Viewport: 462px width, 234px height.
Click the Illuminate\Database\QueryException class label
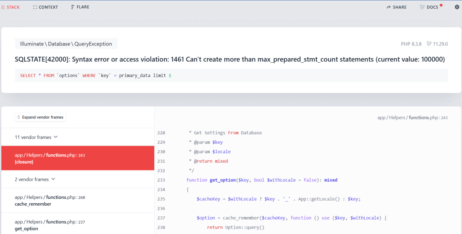click(66, 44)
